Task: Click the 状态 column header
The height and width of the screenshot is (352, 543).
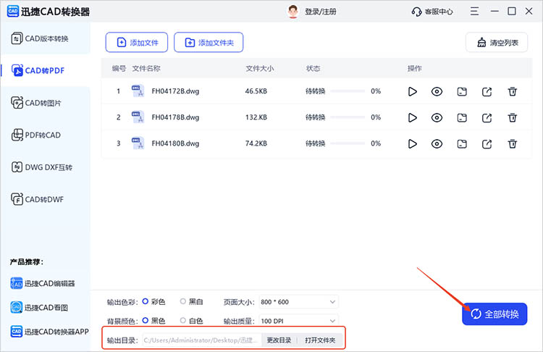Action: pos(313,68)
